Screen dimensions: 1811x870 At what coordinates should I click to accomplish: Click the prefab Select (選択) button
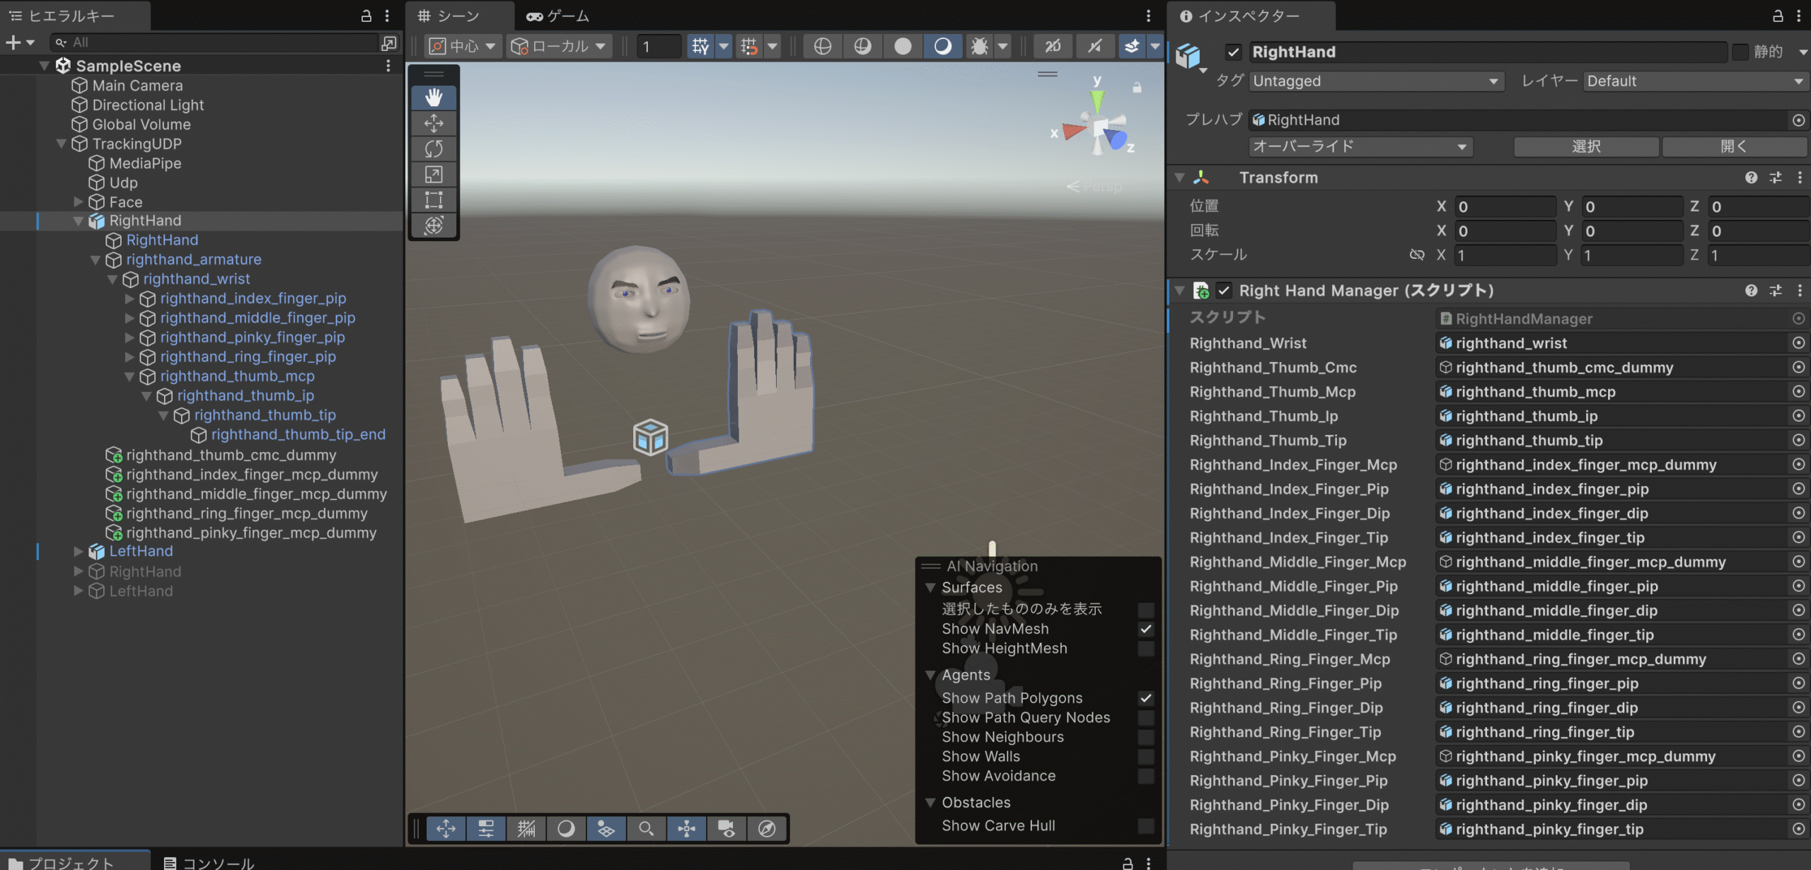[1585, 146]
